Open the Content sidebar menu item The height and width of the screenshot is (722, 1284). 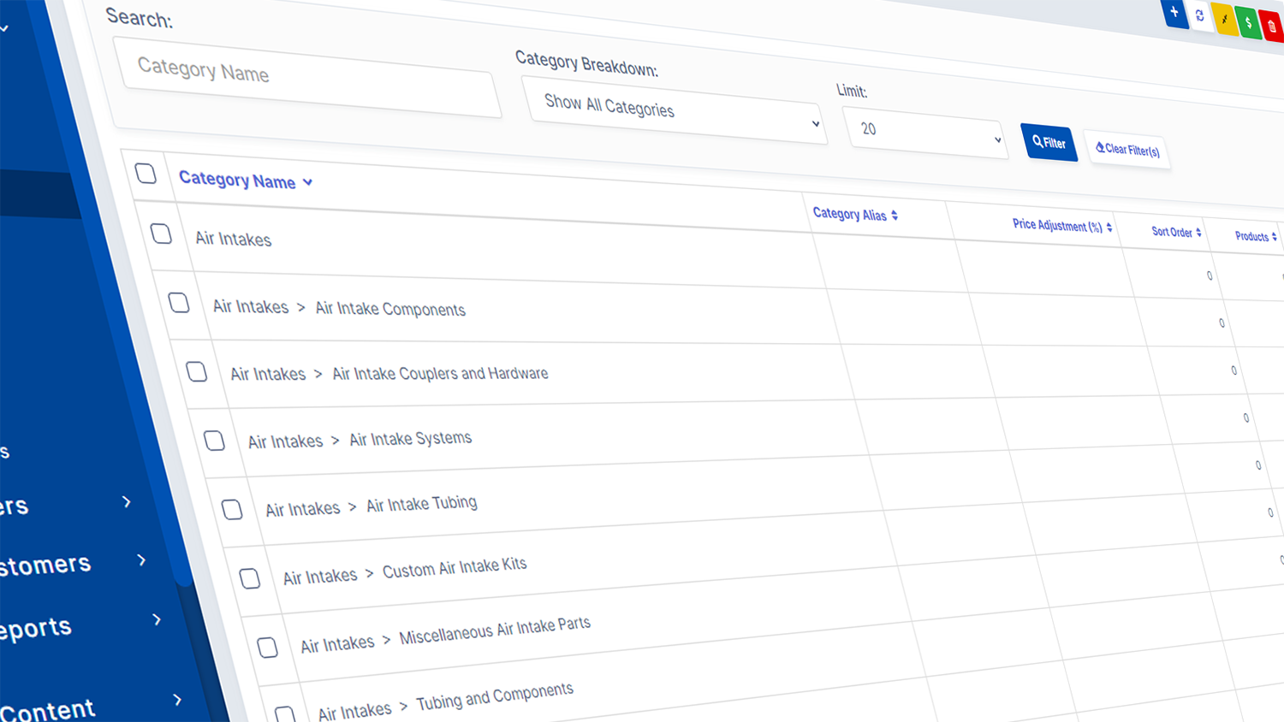(x=47, y=710)
